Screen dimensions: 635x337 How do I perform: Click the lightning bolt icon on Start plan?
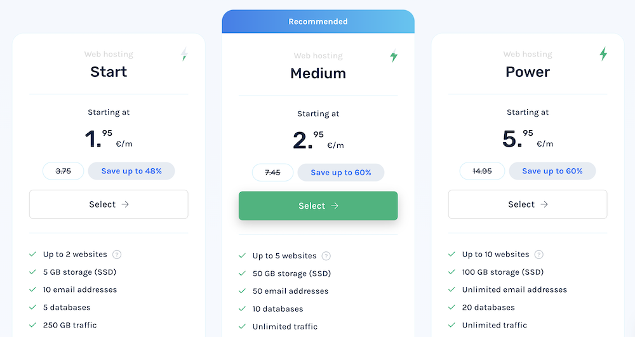click(x=184, y=54)
